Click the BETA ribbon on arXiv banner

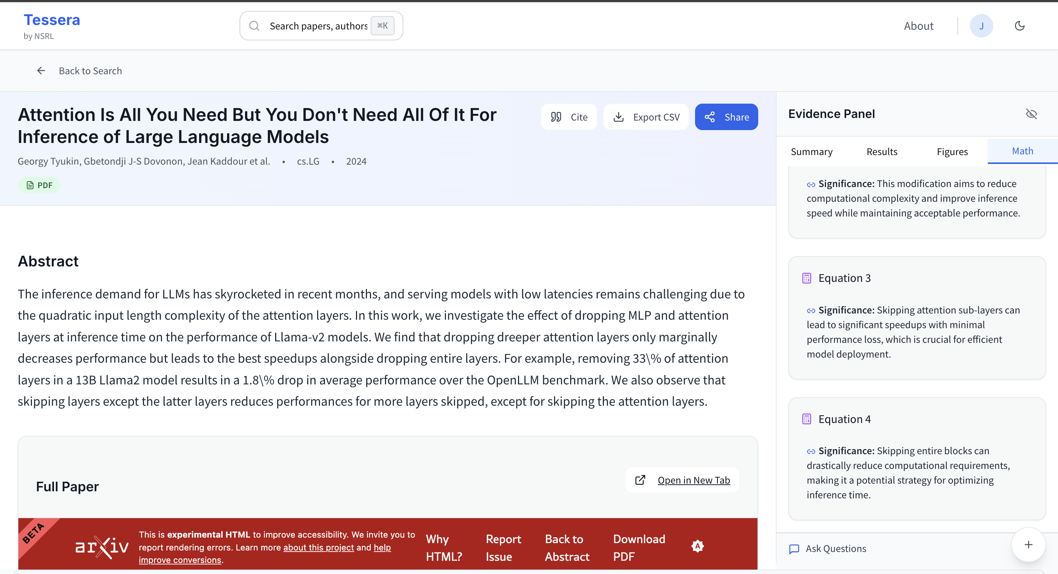[x=34, y=533]
